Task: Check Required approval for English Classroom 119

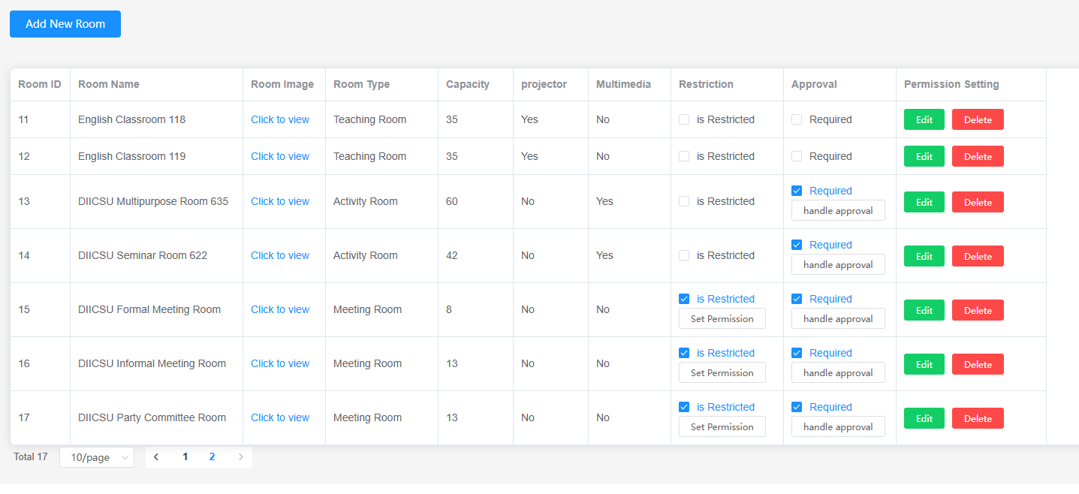Action: tap(797, 156)
